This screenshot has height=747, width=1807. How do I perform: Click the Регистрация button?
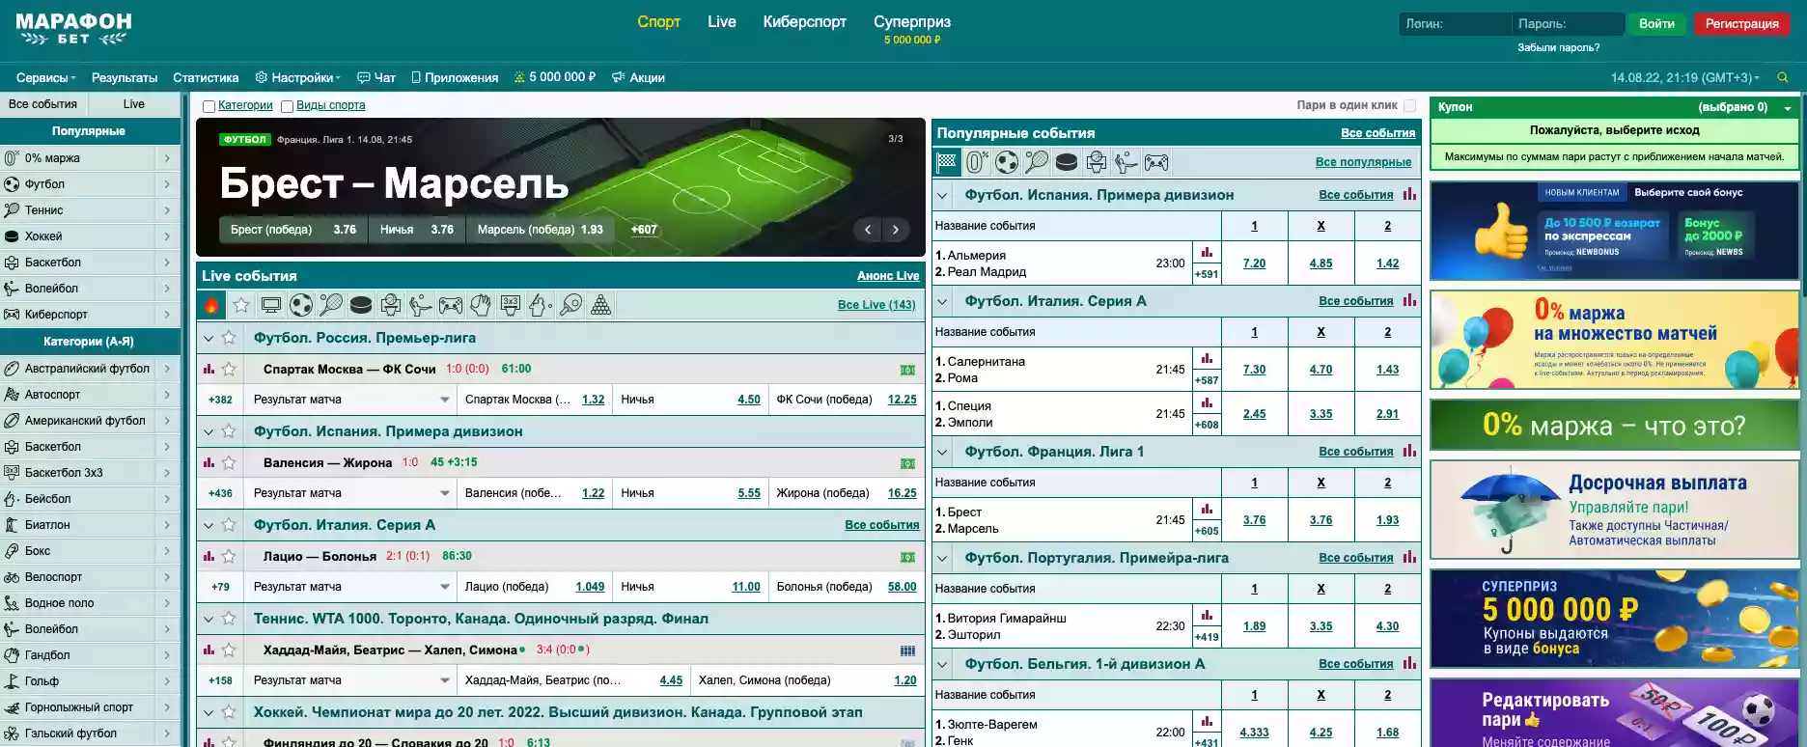click(x=1741, y=24)
